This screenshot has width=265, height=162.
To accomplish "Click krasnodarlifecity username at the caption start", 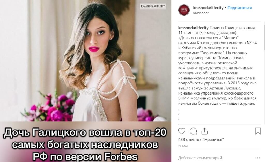I will [193, 28].
